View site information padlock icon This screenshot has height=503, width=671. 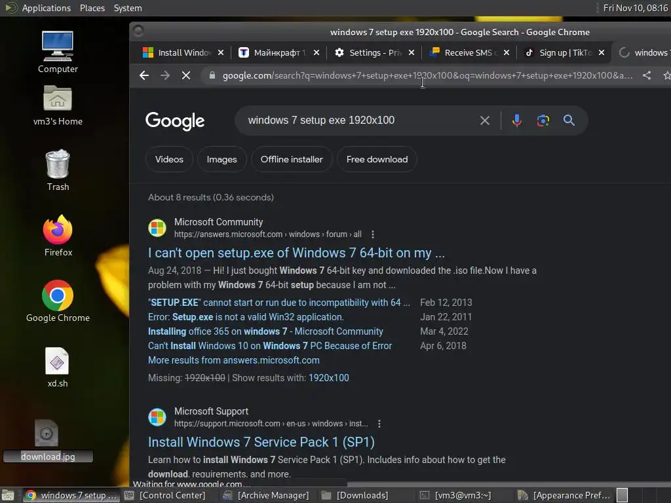tap(212, 76)
